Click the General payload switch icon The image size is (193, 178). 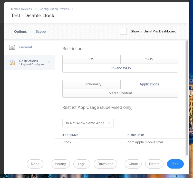click(x=12, y=47)
